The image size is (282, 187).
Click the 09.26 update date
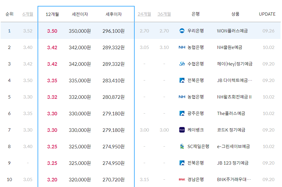click(268, 31)
